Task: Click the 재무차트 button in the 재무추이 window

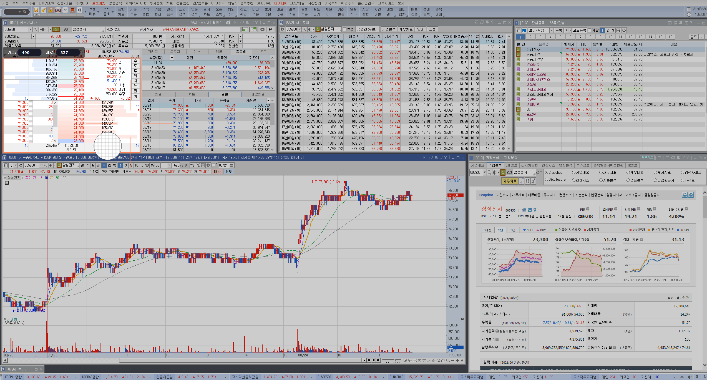Action: pos(406,29)
